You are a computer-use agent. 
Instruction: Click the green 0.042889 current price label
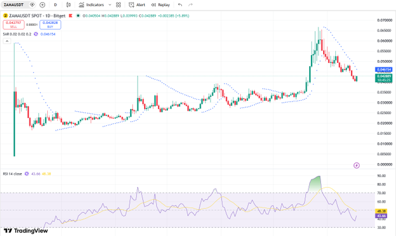coord(384,78)
